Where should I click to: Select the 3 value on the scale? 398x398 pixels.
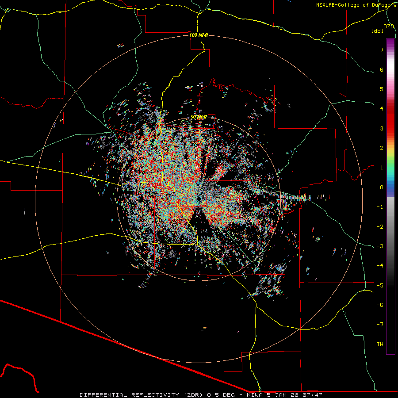click(382, 128)
